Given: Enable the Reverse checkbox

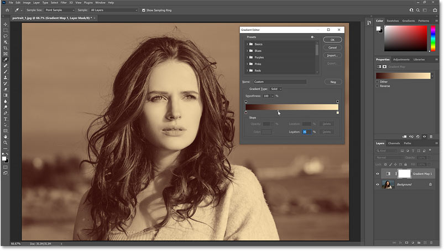Looking at the screenshot, I should tap(377, 86).
